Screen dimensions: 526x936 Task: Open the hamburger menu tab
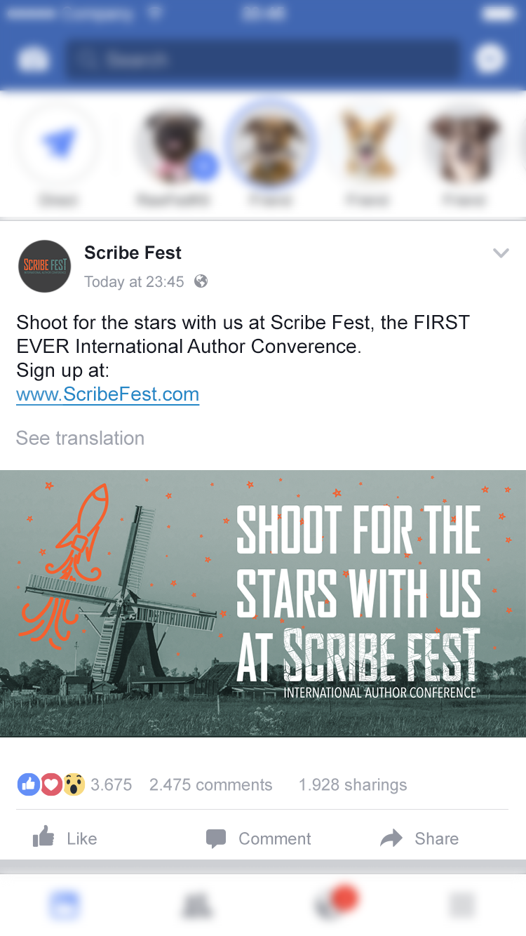(x=462, y=906)
